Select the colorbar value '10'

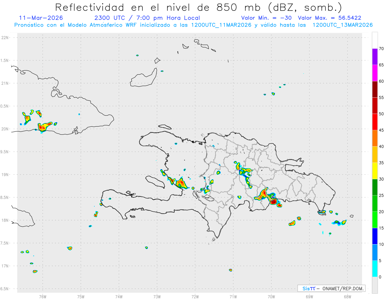(x=381, y=245)
